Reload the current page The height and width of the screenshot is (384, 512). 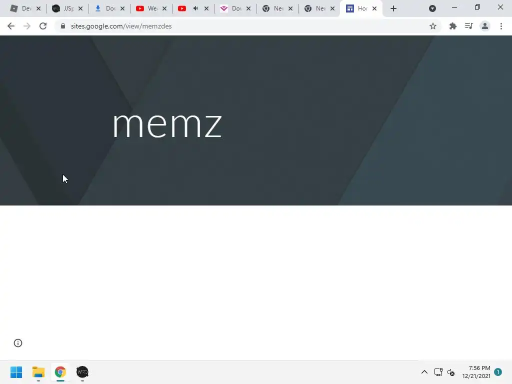[43, 26]
